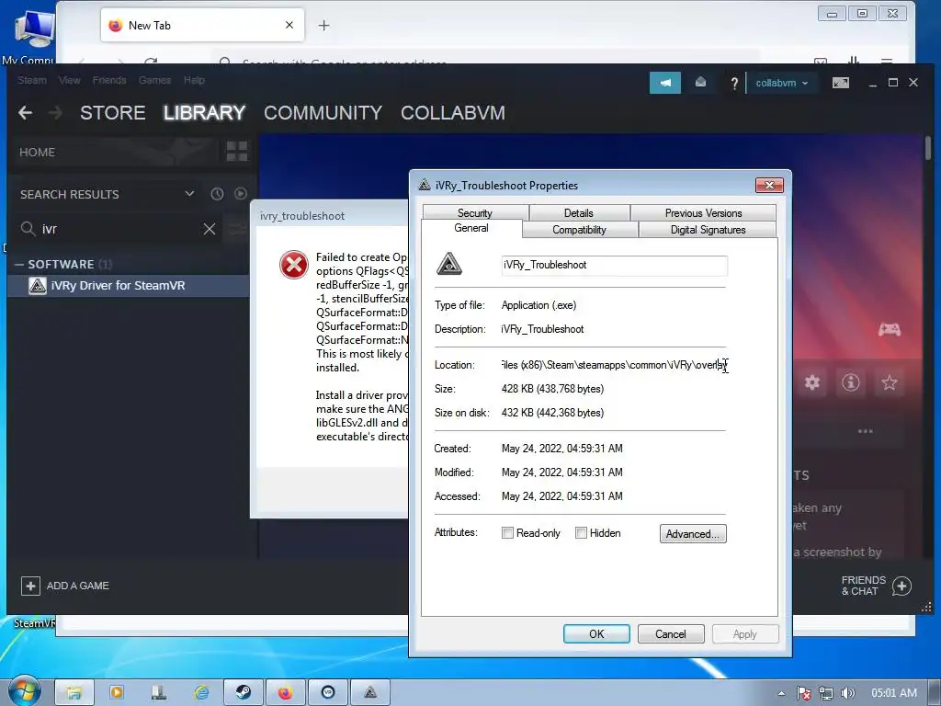Open Firefox from the taskbar
Viewport: 941px width, 706px height.
pyautogui.click(x=285, y=693)
